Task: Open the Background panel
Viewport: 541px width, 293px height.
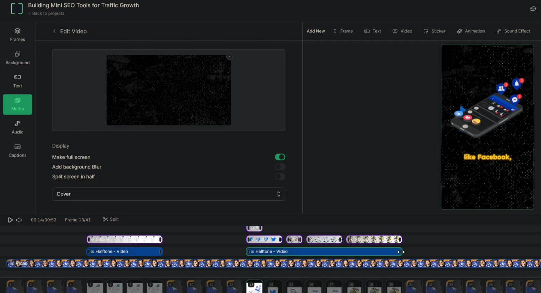Action: (x=17, y=58)
